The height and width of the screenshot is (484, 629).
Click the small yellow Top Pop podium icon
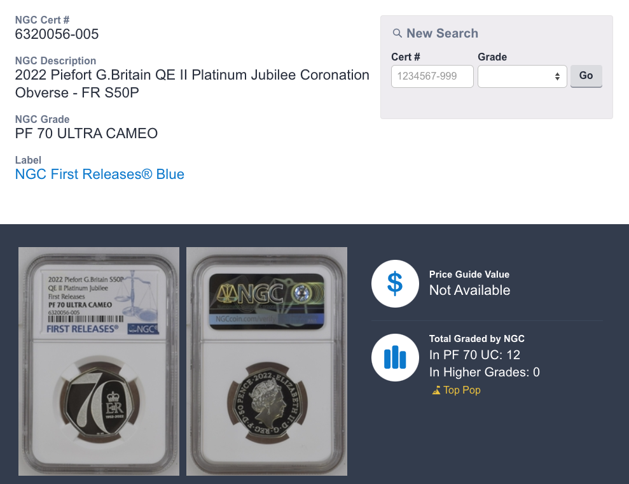coord(436,390)
